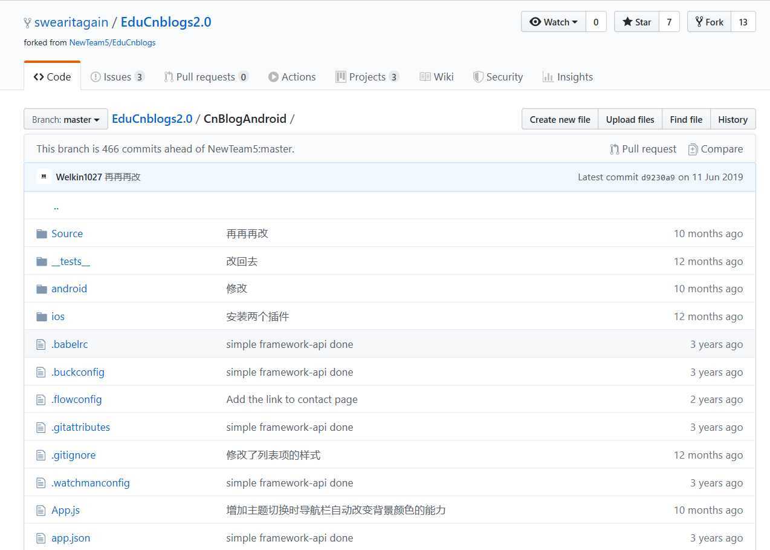View the watchers count 0
The width and height of the screenshot is (770, 550).
coord(596,22)
